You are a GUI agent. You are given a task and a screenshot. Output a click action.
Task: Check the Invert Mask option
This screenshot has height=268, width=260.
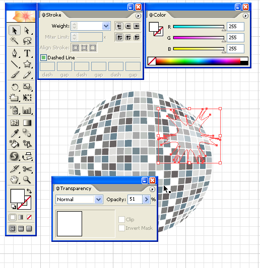click(121, 228)
